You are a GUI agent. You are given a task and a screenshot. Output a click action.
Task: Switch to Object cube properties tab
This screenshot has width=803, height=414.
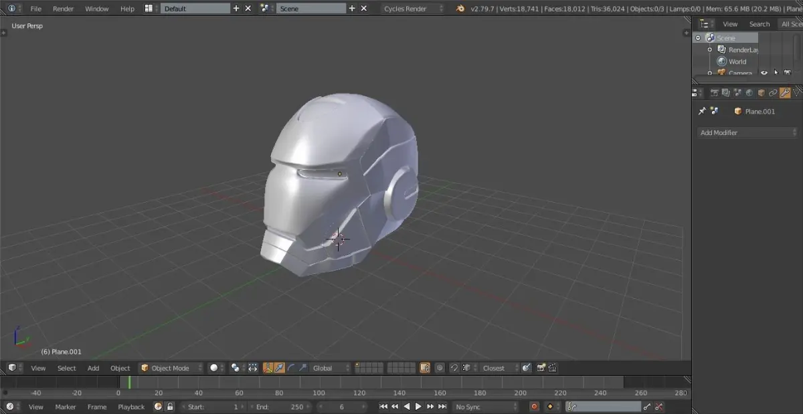(762, 93)
